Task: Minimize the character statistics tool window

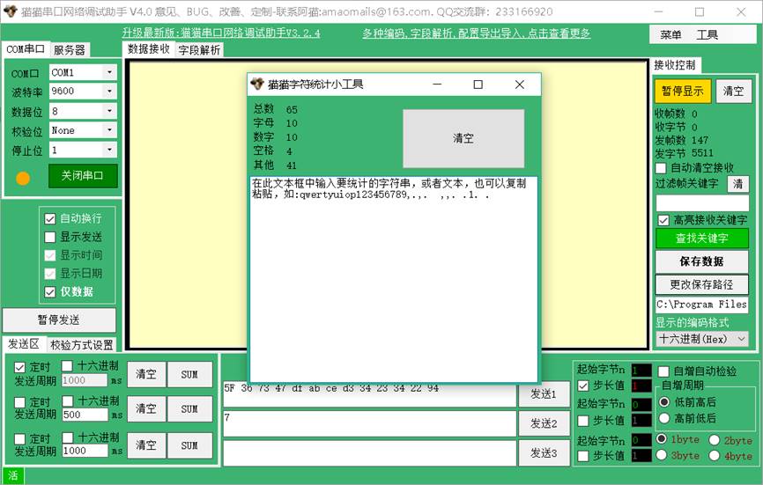Action: pos(437,85)
